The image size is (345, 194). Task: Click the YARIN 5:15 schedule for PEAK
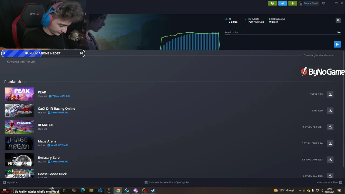click(x=316, y=94)
